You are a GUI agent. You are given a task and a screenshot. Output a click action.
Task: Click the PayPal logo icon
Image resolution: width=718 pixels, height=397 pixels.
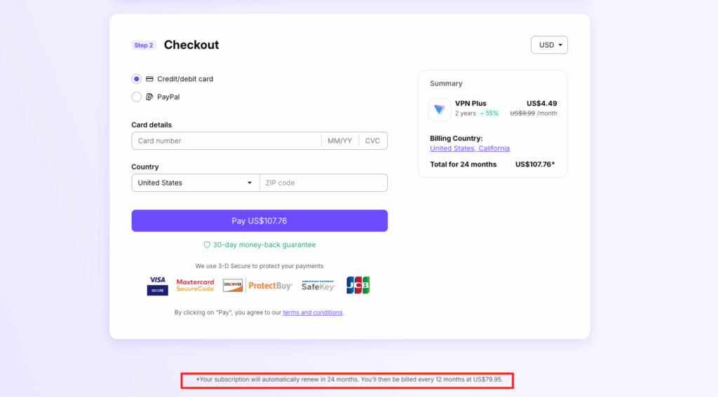click(149, 97)
